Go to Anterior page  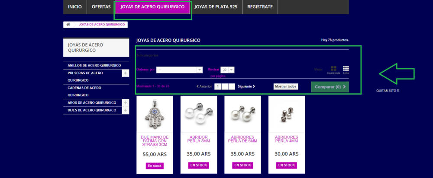click(x=204, y=86)
